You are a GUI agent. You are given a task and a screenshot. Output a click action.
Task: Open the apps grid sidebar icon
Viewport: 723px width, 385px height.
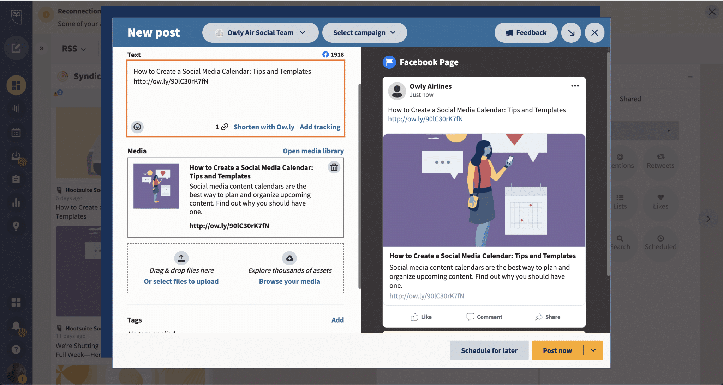pyautogui.click(x=16, y=302)
